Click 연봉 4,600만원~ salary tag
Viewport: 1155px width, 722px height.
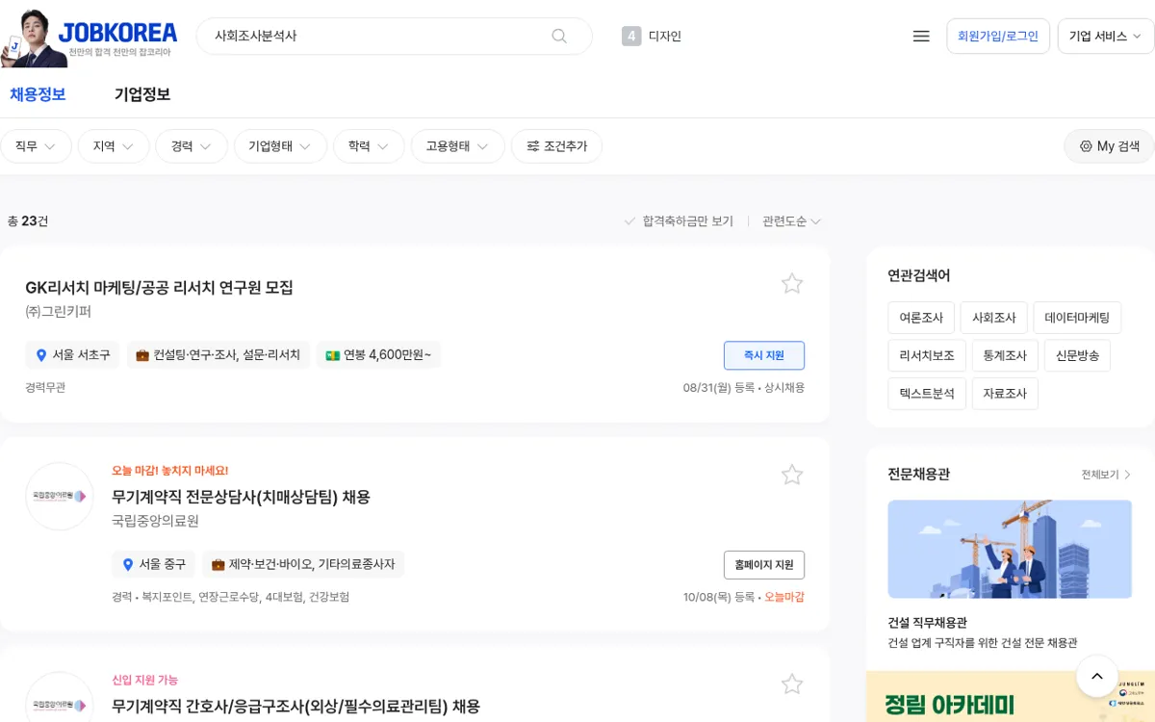point(378,355)
